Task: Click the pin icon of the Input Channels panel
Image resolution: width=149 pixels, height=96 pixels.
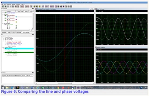Action: coord(32,9)
